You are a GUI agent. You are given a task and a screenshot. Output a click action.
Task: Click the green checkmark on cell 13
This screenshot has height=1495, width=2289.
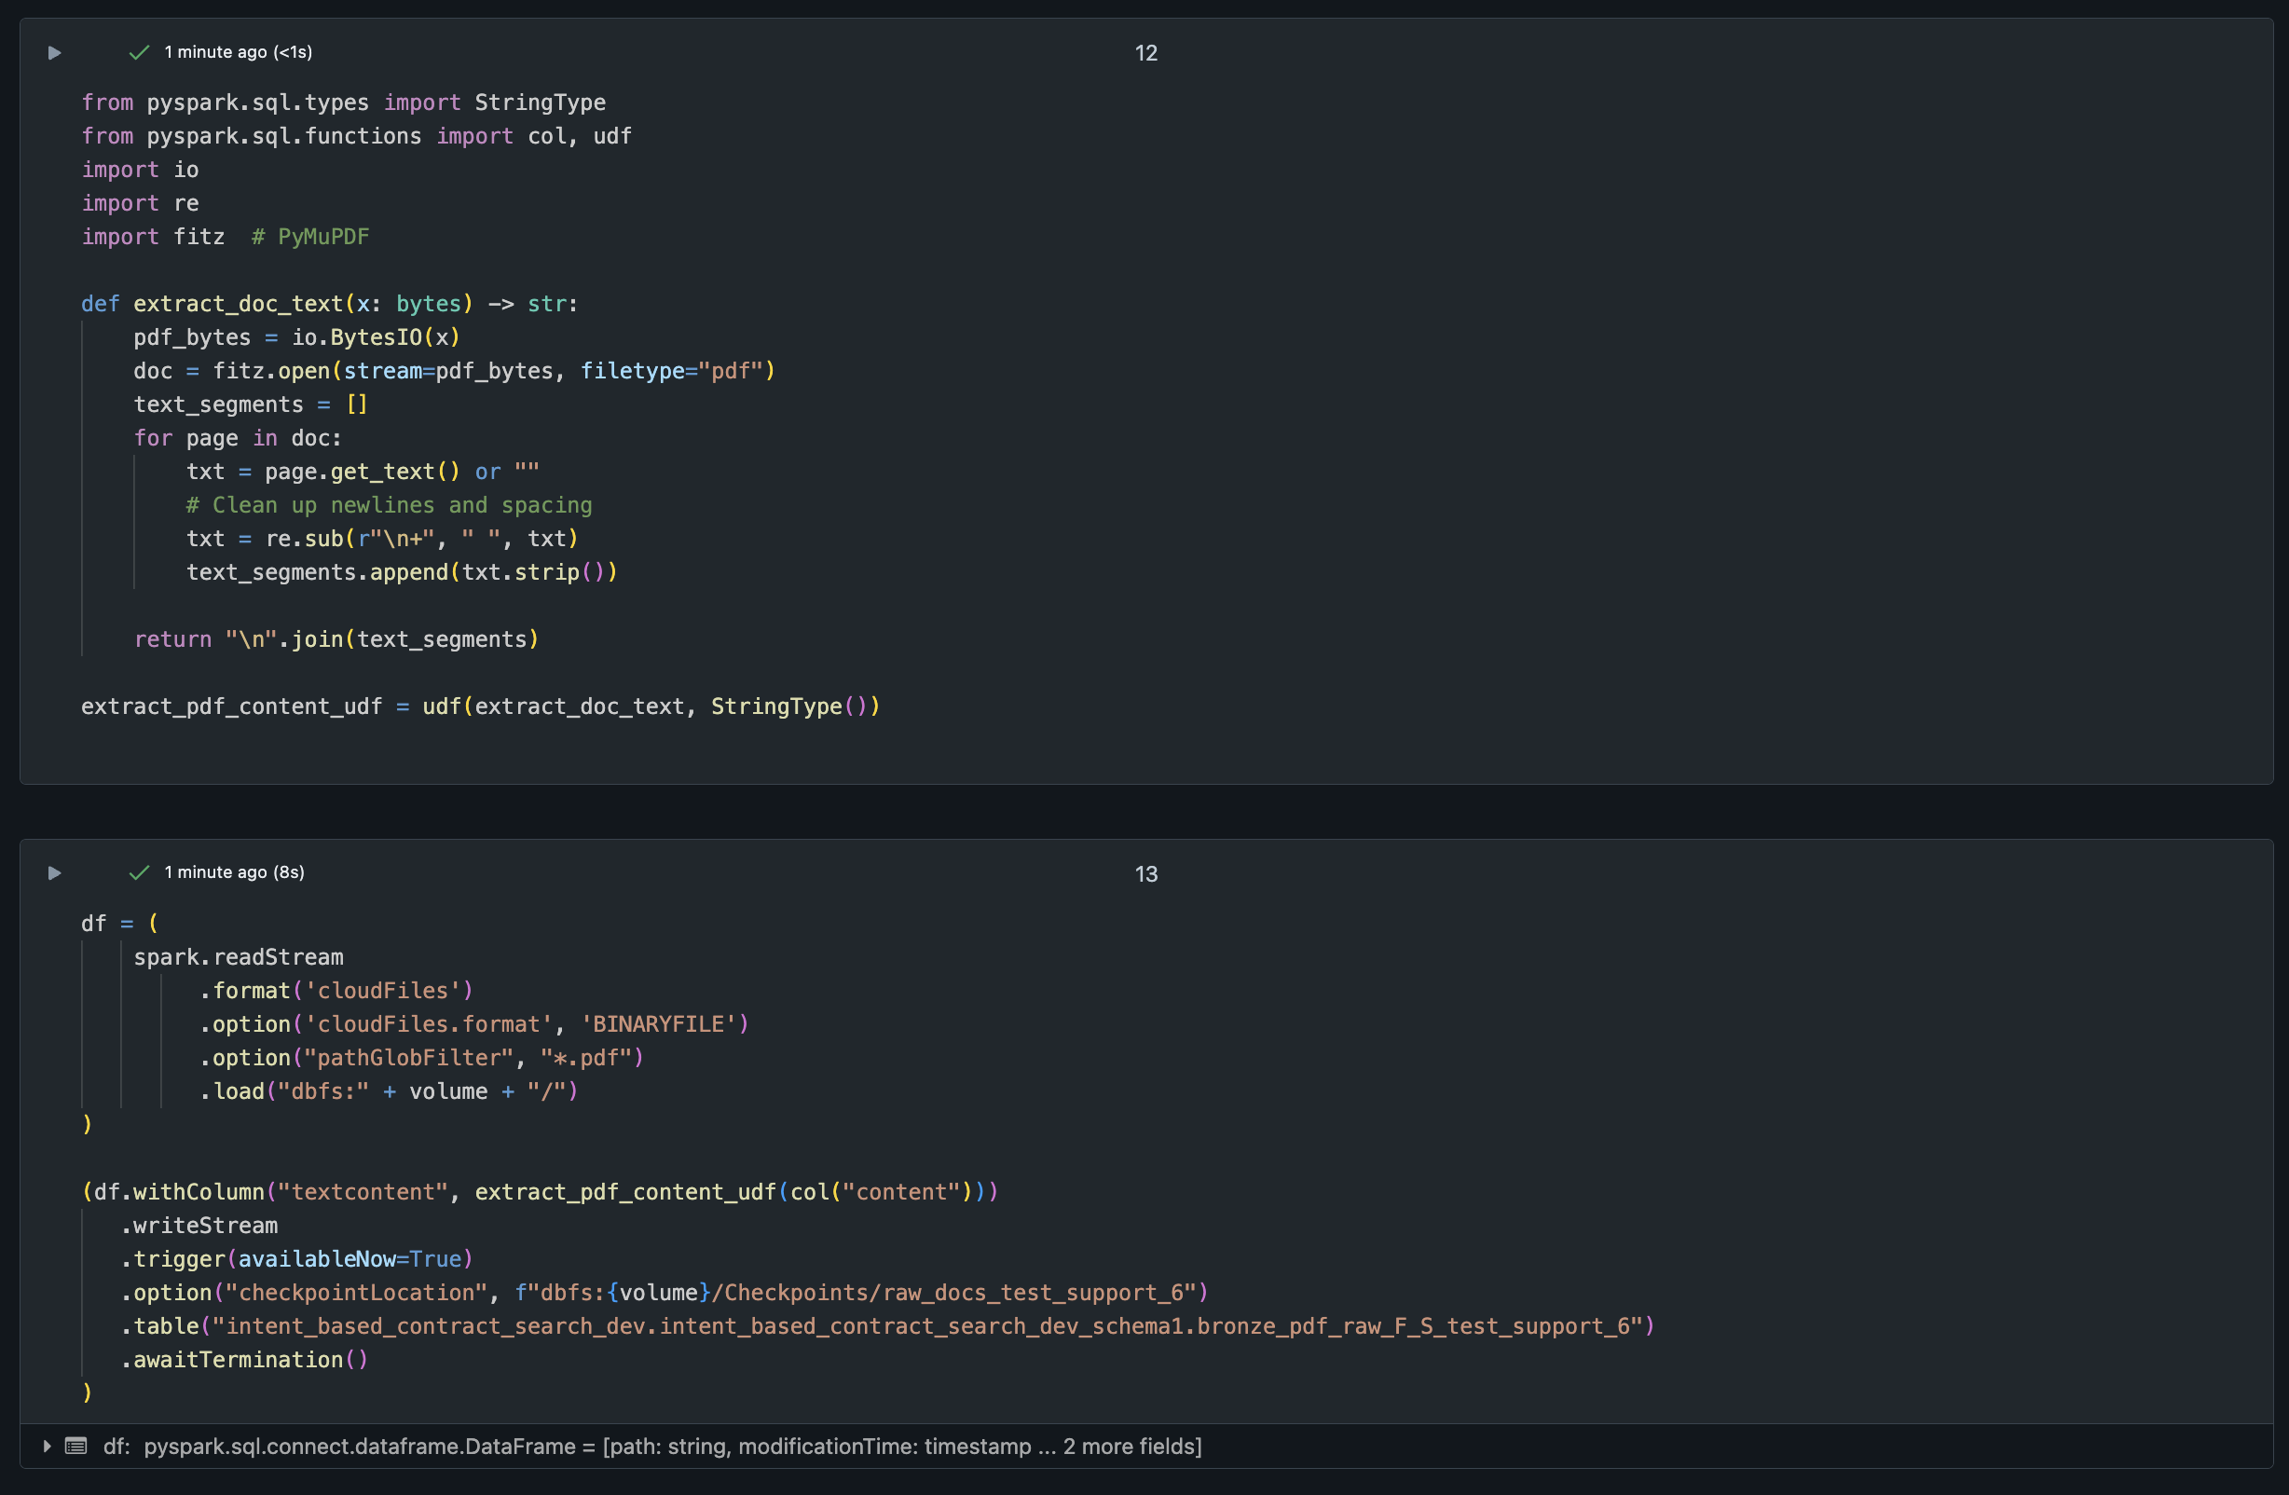coord(140,873)
